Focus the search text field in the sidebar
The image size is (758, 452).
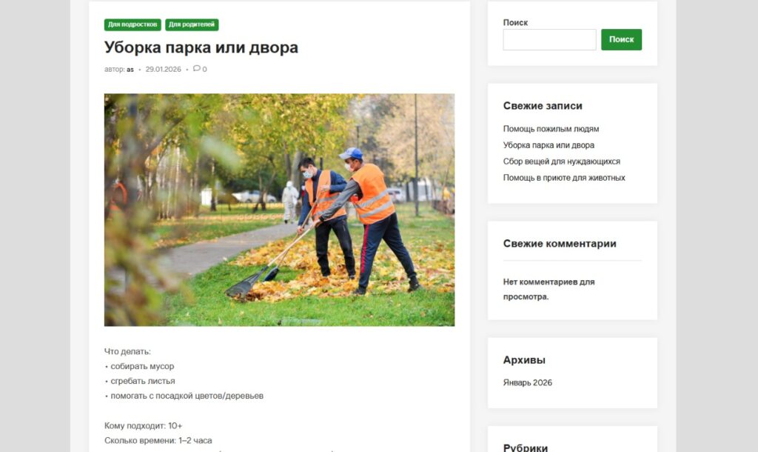549,40
